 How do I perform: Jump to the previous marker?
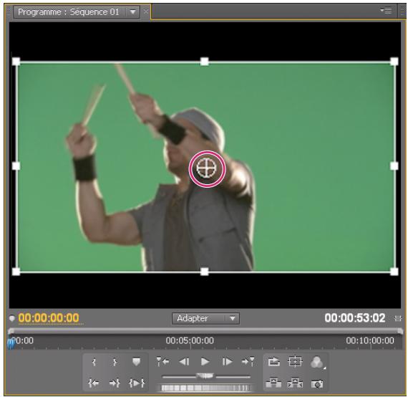point(162,362)
